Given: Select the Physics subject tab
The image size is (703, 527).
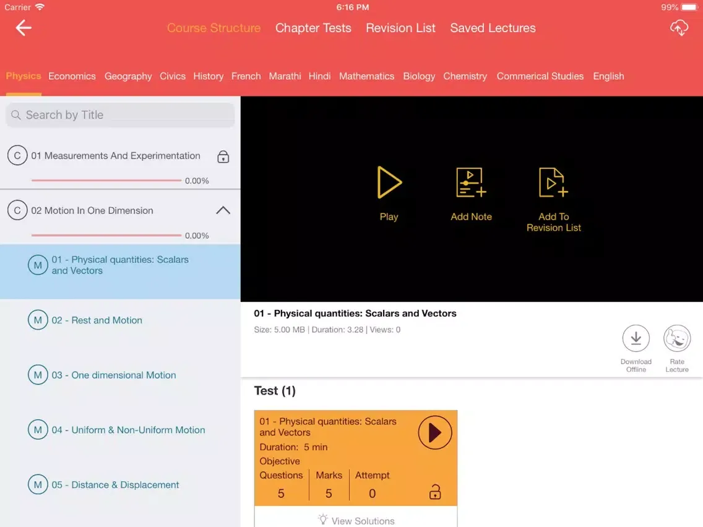Looking at the screenshot, I should pos(24,75).
